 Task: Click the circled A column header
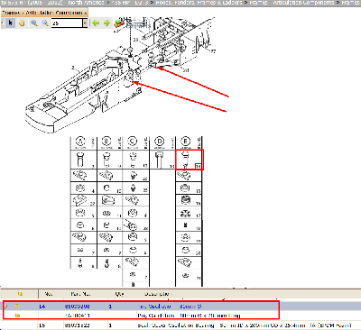pos(80,142)
